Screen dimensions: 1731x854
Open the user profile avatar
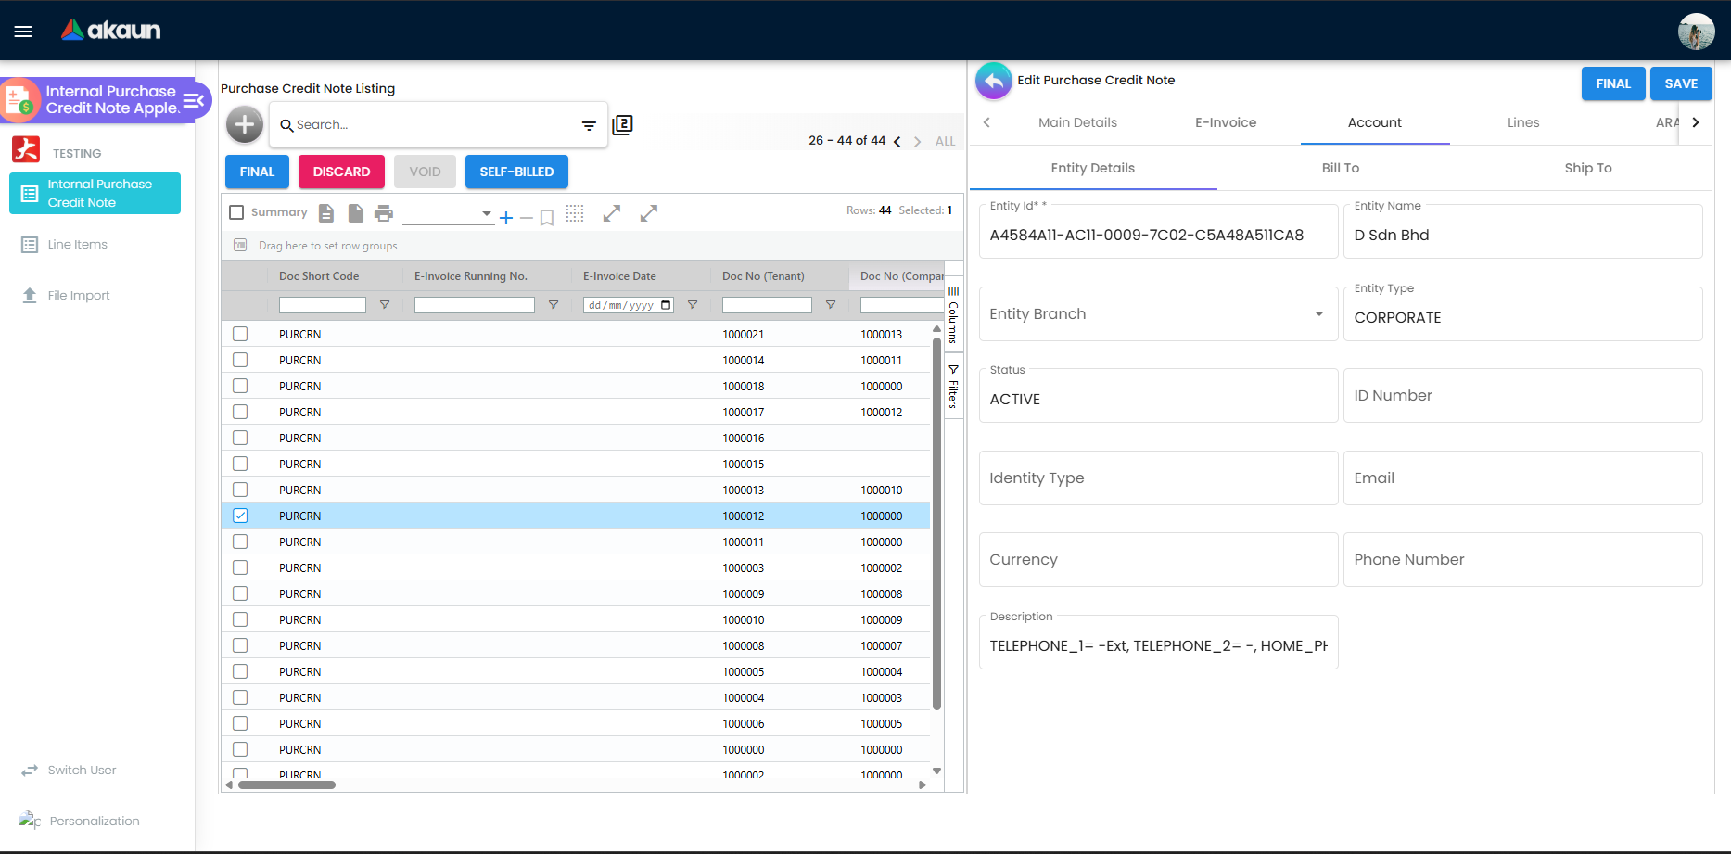coord(1696,32)
